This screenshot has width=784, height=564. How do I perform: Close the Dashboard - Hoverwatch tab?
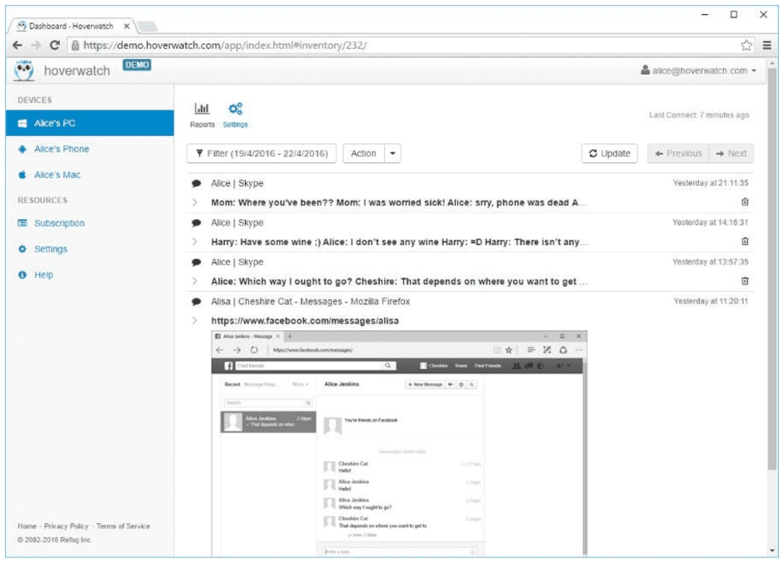pos(127,26)
